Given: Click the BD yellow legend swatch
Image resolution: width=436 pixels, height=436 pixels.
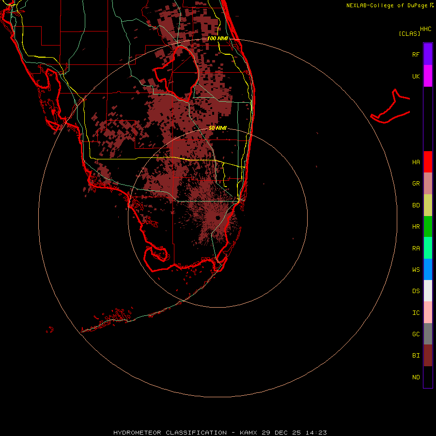Looking at the screenshot, I should pos(428,205).
